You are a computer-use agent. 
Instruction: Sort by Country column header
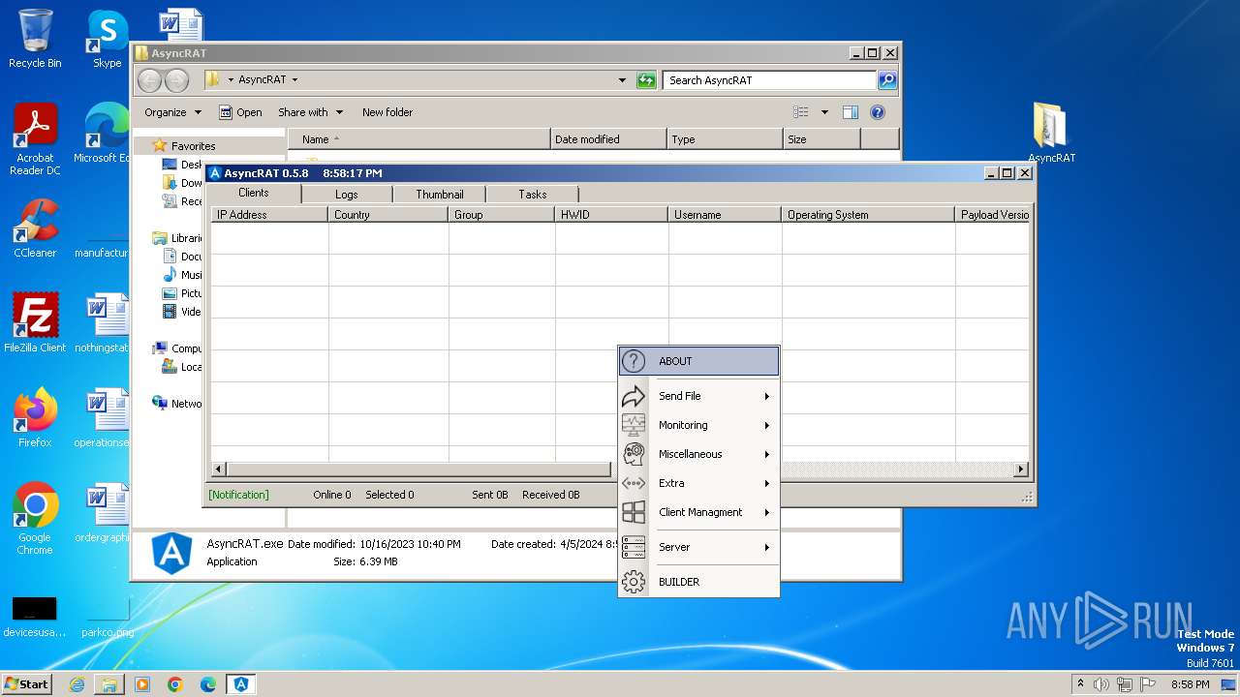point(388,215)
